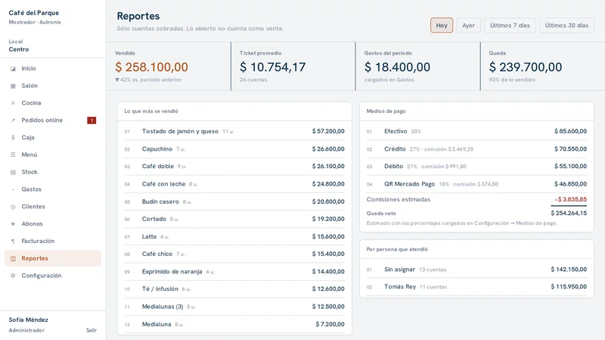This screenshot has height=340, width=605.
Task: Go to Salón in sidebar
Action: (x=53, y=86)
